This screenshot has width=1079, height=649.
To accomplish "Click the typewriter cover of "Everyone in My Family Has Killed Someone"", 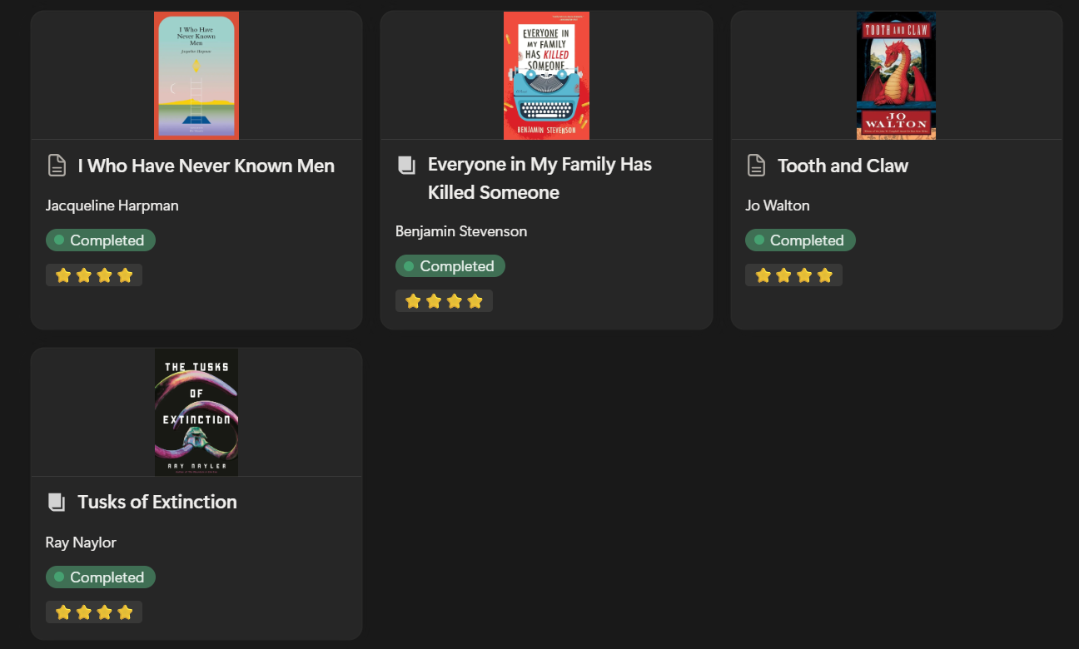I will tap(546, 75).
